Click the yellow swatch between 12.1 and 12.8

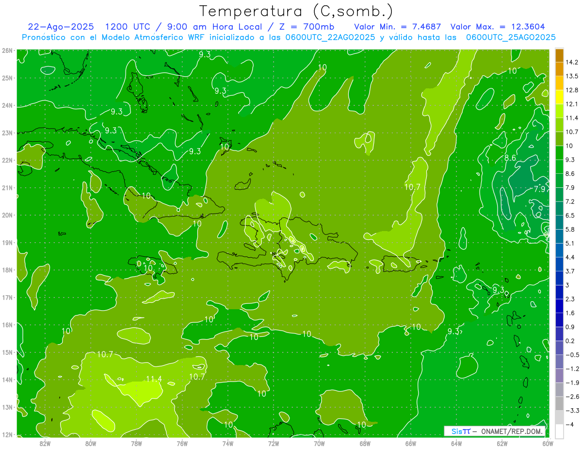pyautogui.click(x=559, y=97)
